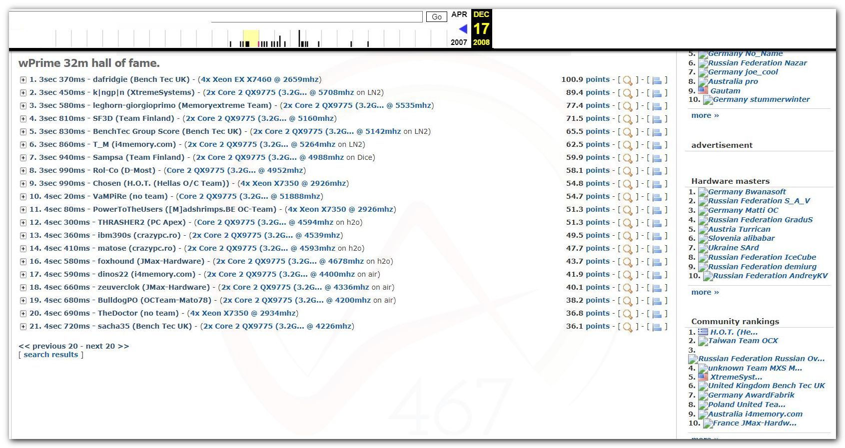Open screenshot icon for sacha35 entry
The image size is (845, 448).
point(657,327)
